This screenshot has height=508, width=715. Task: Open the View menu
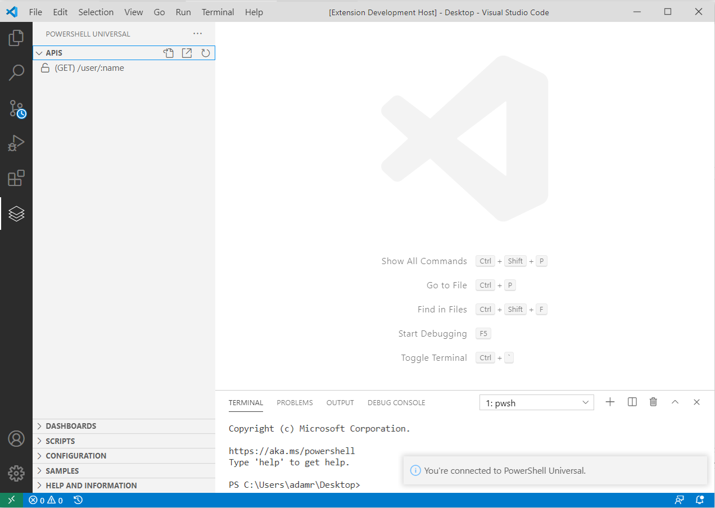(x=133, y=12)
